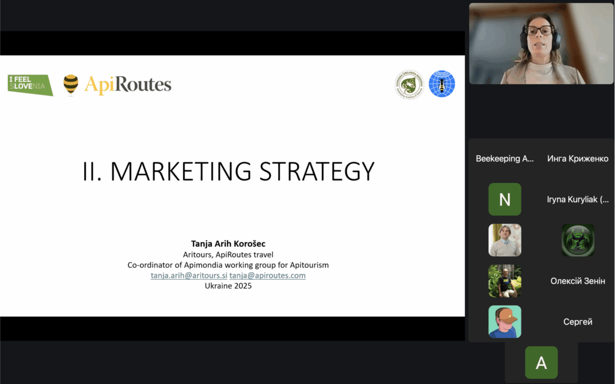Click the ApiRoutes bee logo icon
This screenshot has width=615, height=384.
[x=71, y=85]
